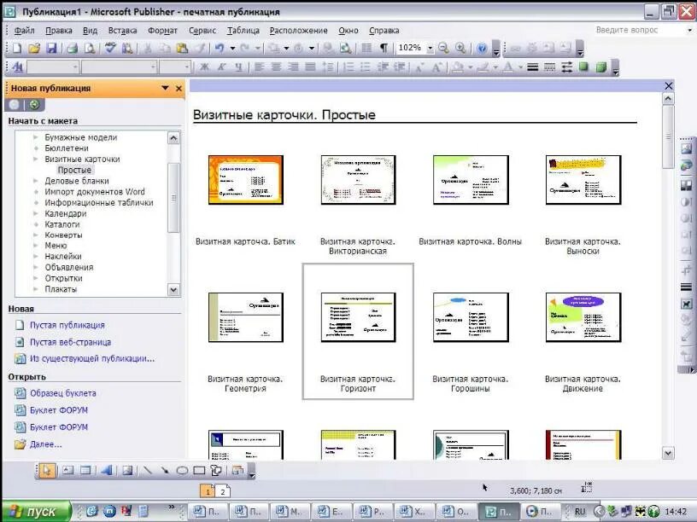Click the Paste clipboard icon
Viewport: 697px width, 522px height.
(x=182, y=48)
